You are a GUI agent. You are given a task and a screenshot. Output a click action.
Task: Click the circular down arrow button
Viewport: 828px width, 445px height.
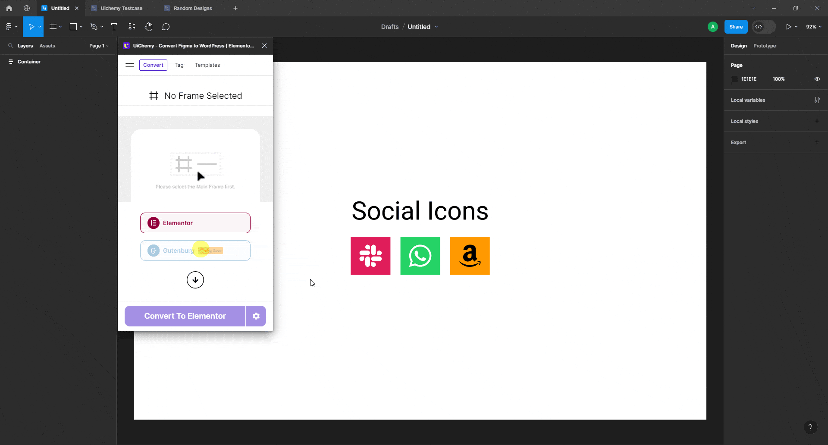click(x=195, y=280)
